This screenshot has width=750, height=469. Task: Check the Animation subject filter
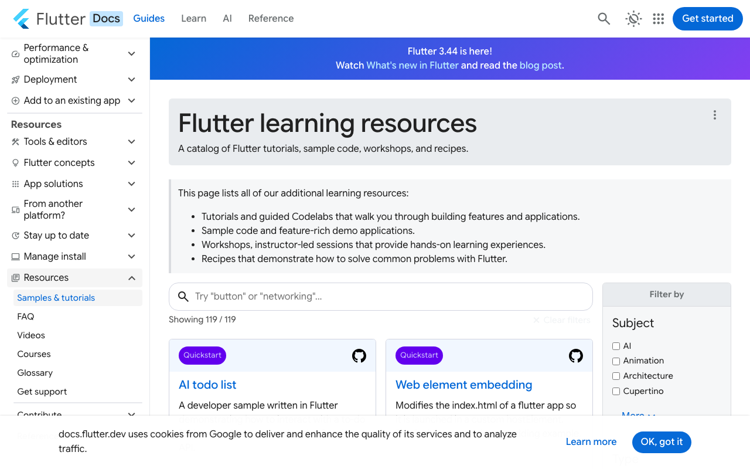pyautogui.click(x=616, y=361)
